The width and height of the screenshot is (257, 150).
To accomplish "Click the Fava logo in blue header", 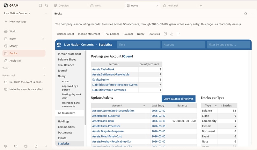I will point(59,44).
